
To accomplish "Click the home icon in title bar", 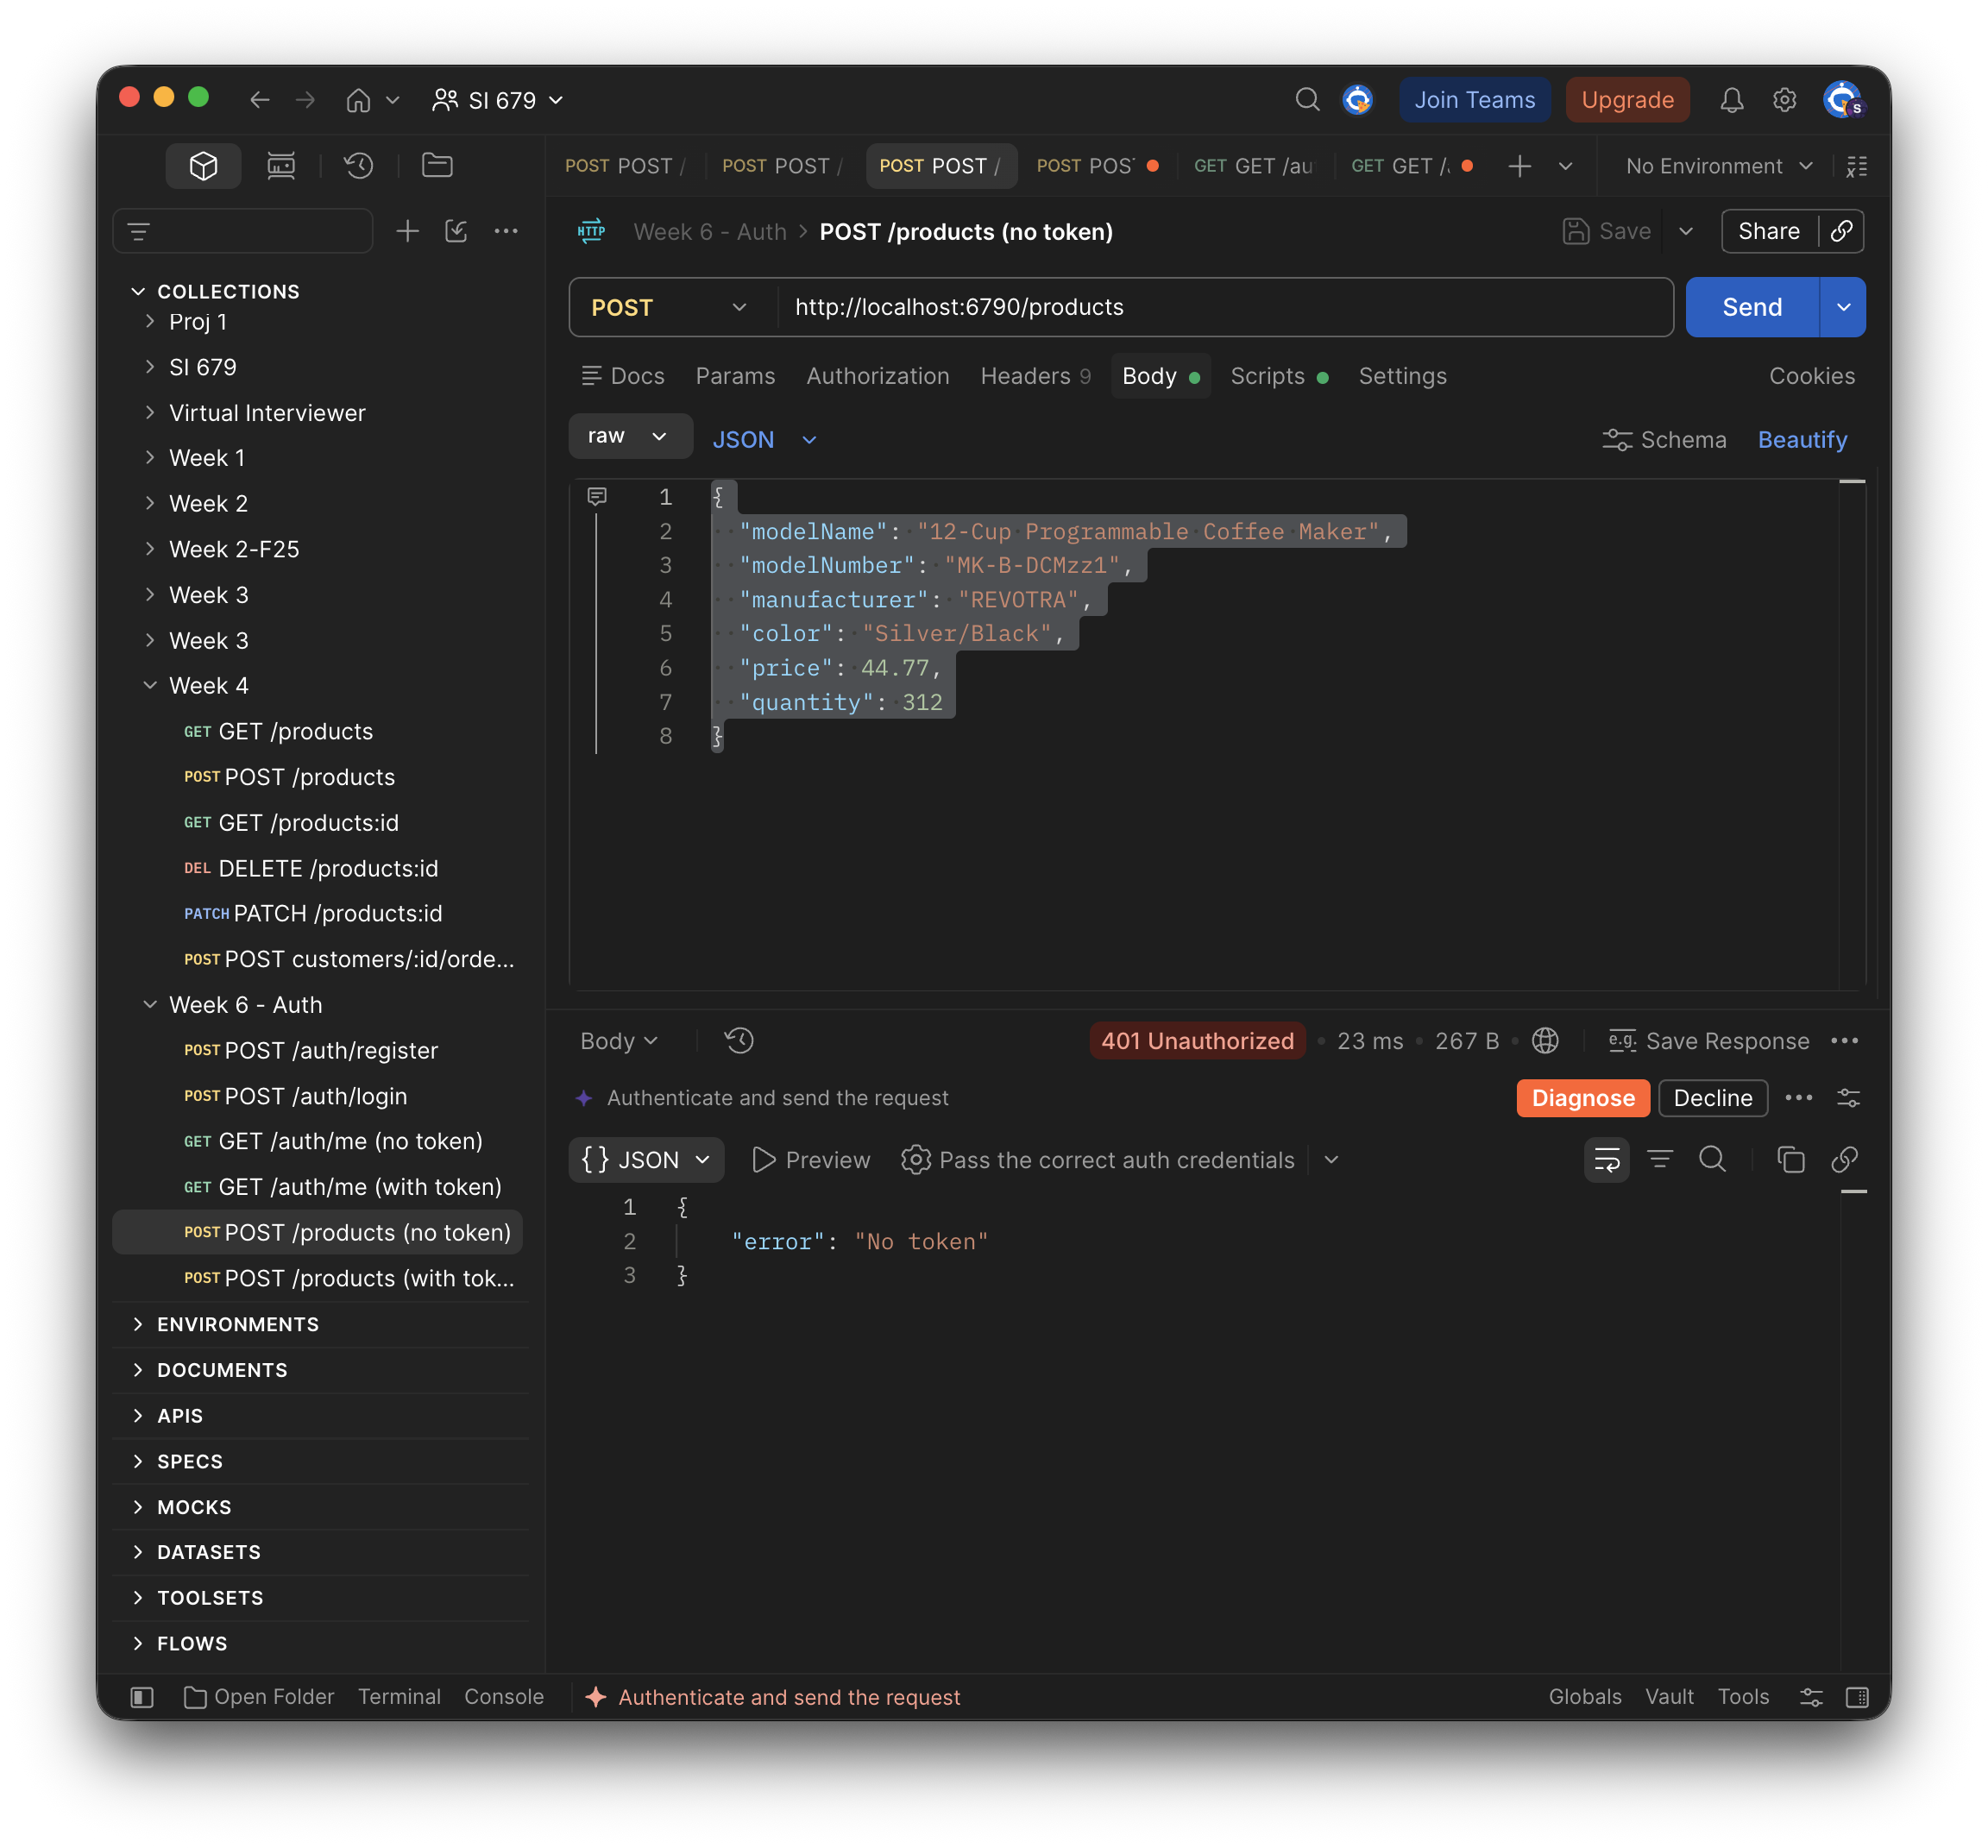I will pyautogui.click(x=358, y=100).
